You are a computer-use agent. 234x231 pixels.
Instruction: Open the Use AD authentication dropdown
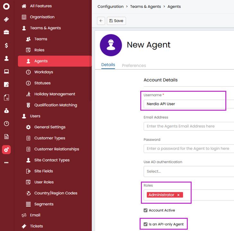tap(189, 171)
